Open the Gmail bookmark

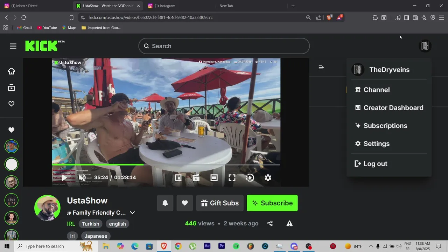24,28
